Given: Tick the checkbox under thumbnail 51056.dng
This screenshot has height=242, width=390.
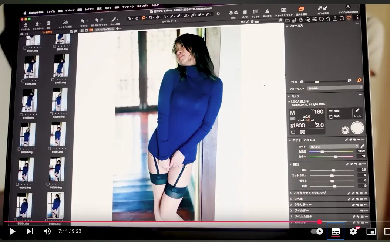Looking at the screenshot, I should 23,81.
